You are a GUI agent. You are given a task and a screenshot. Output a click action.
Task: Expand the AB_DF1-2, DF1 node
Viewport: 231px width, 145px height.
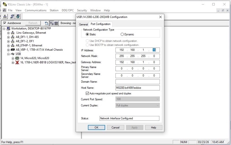coord(8,42)
